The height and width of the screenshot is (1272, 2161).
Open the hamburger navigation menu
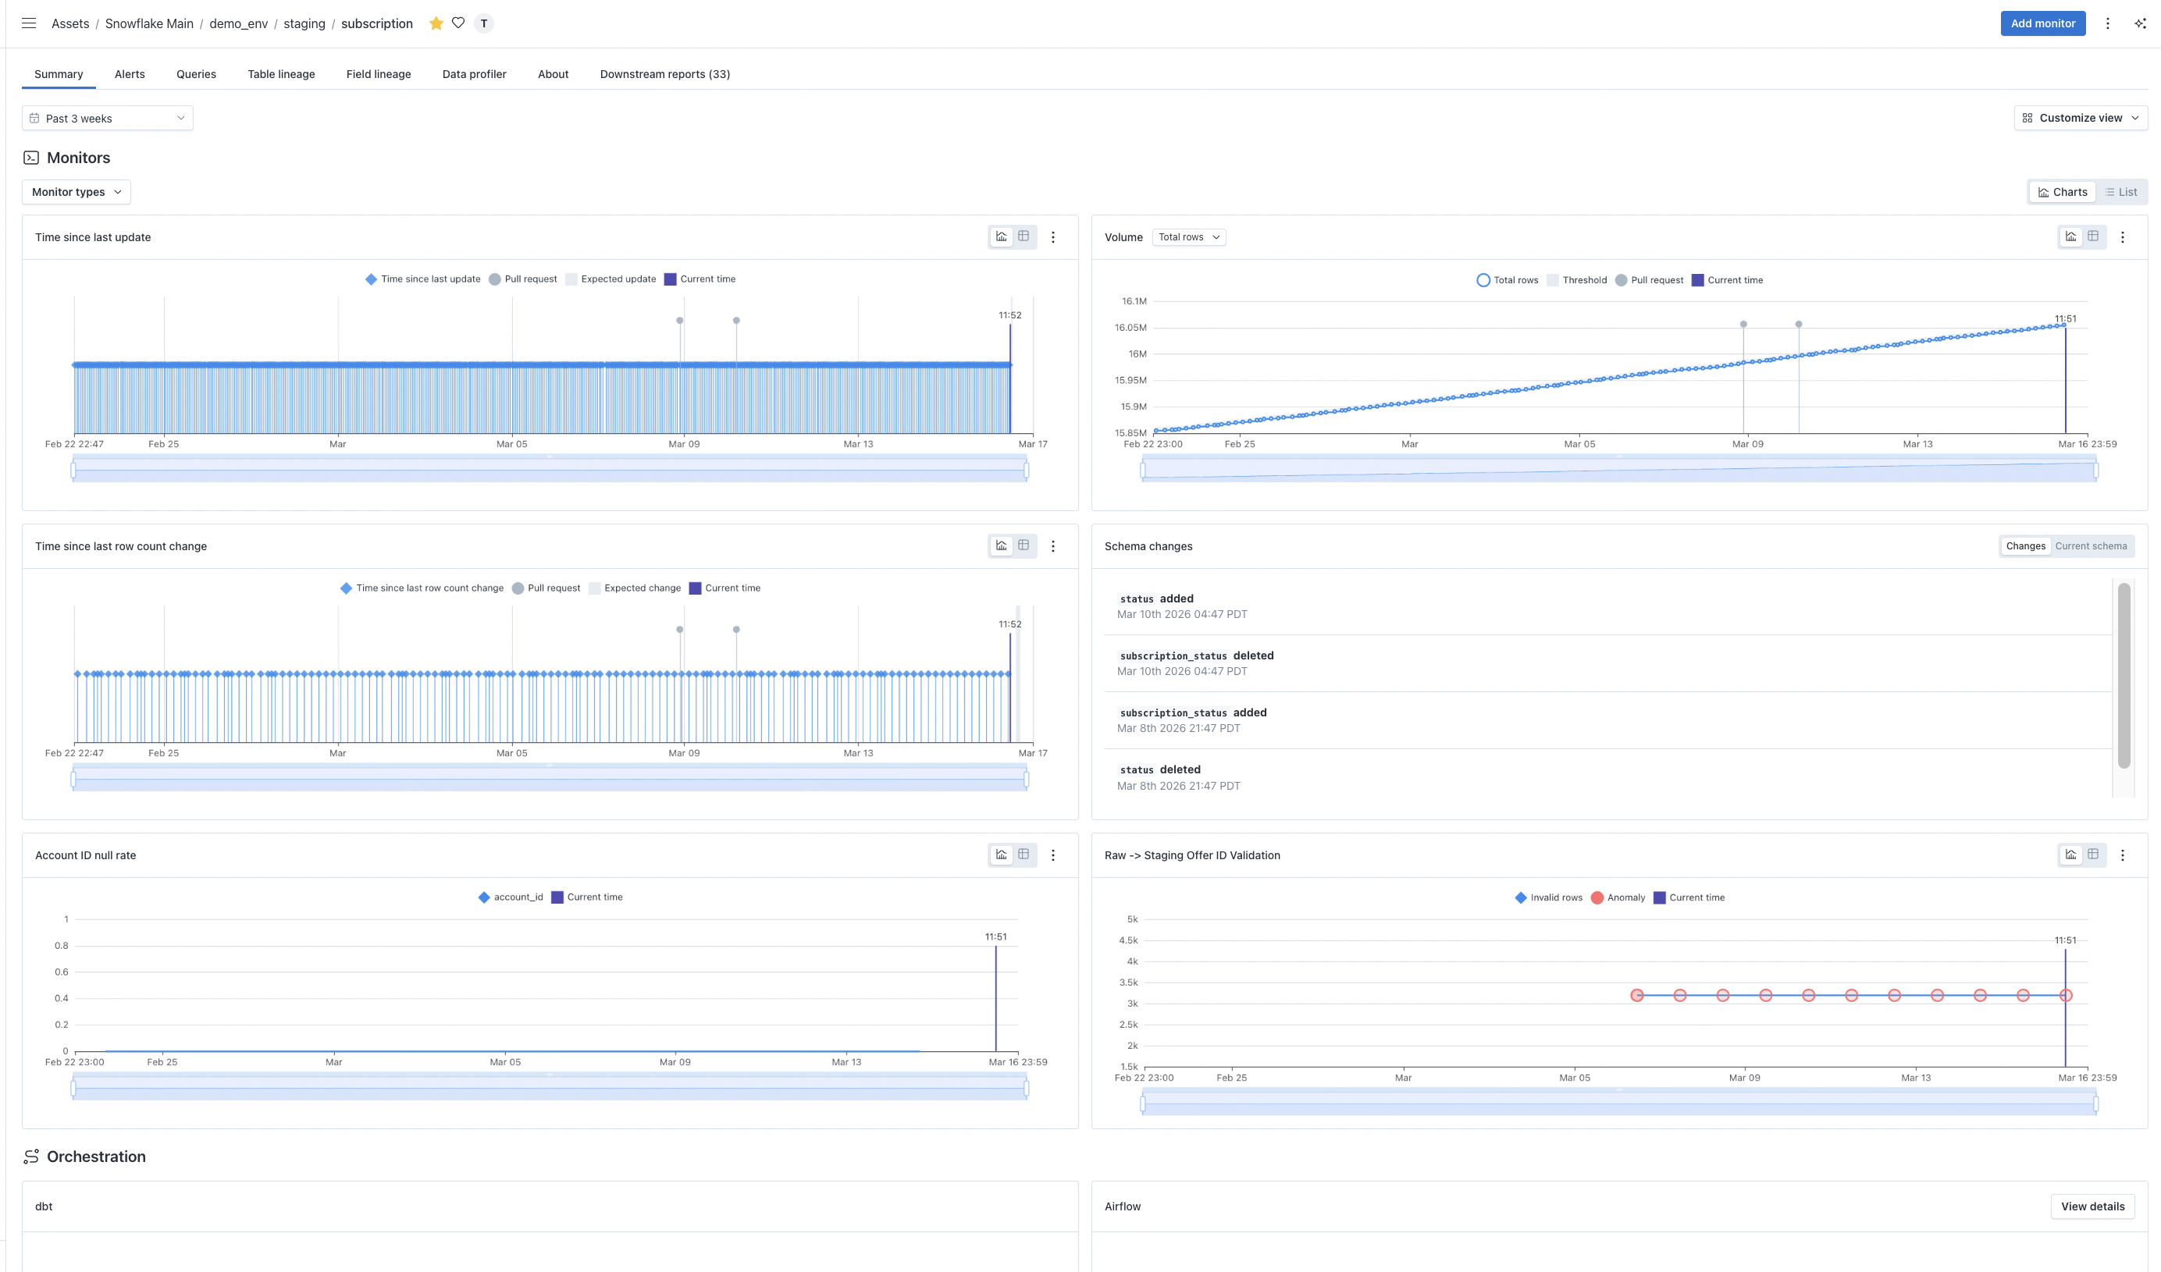28,23
